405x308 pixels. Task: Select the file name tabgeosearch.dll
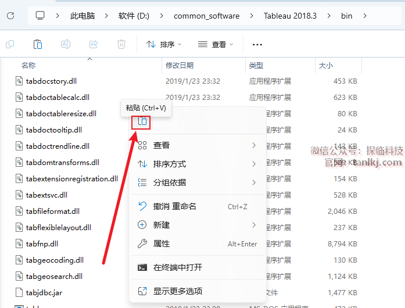point(54,277)
